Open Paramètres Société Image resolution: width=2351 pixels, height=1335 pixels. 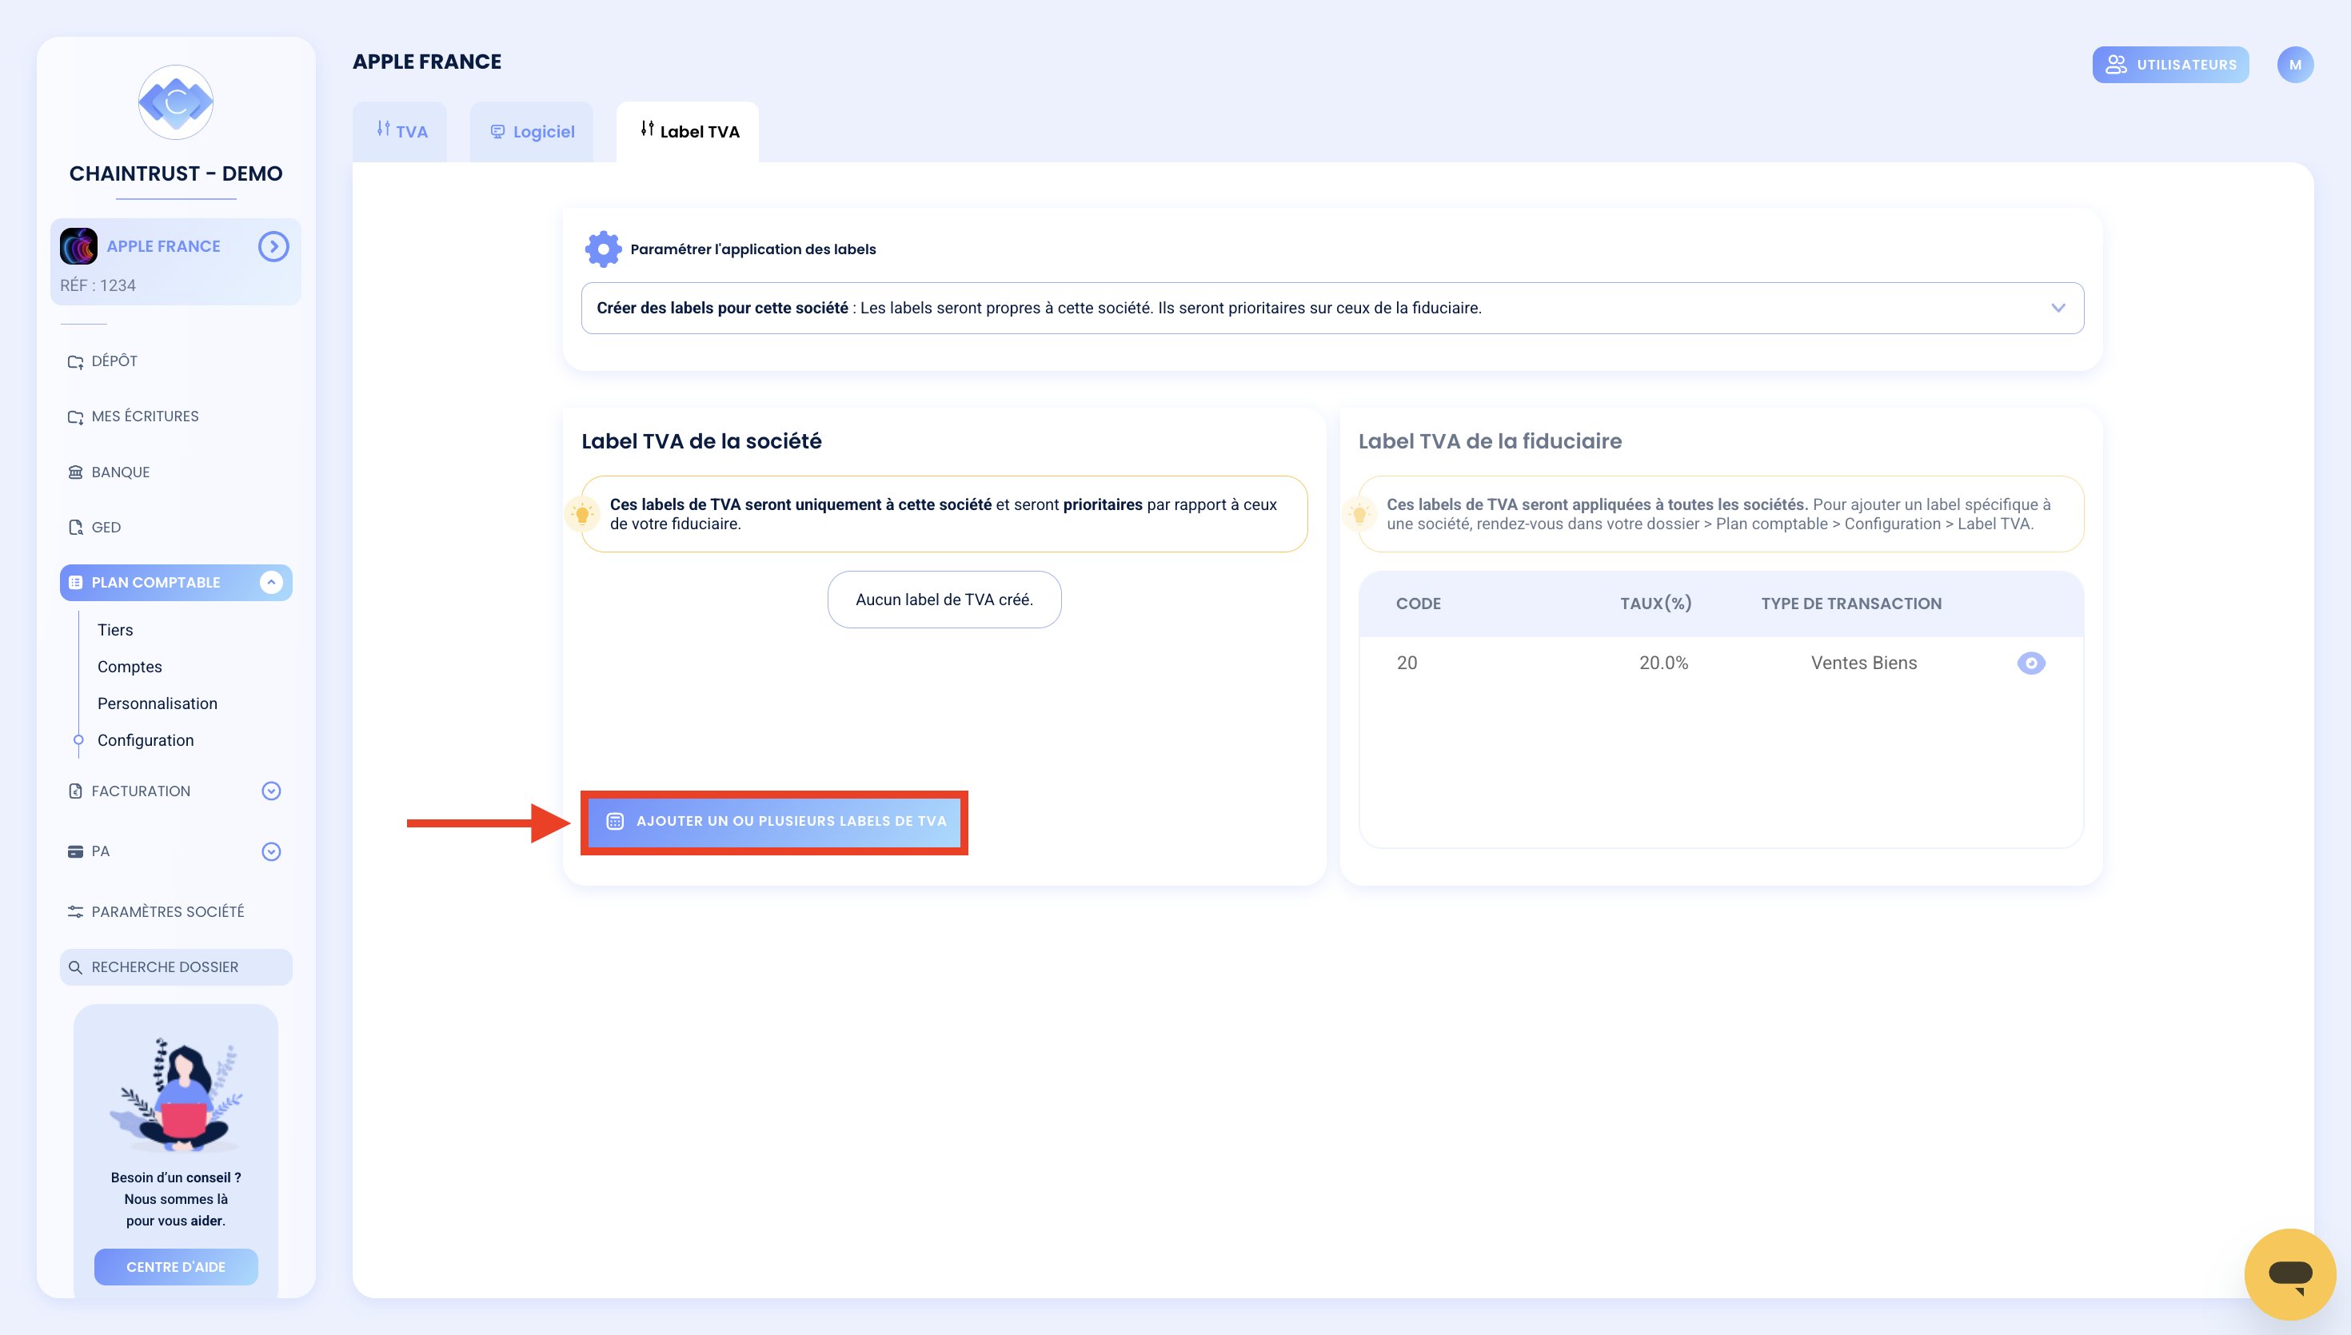click(168, 911)
